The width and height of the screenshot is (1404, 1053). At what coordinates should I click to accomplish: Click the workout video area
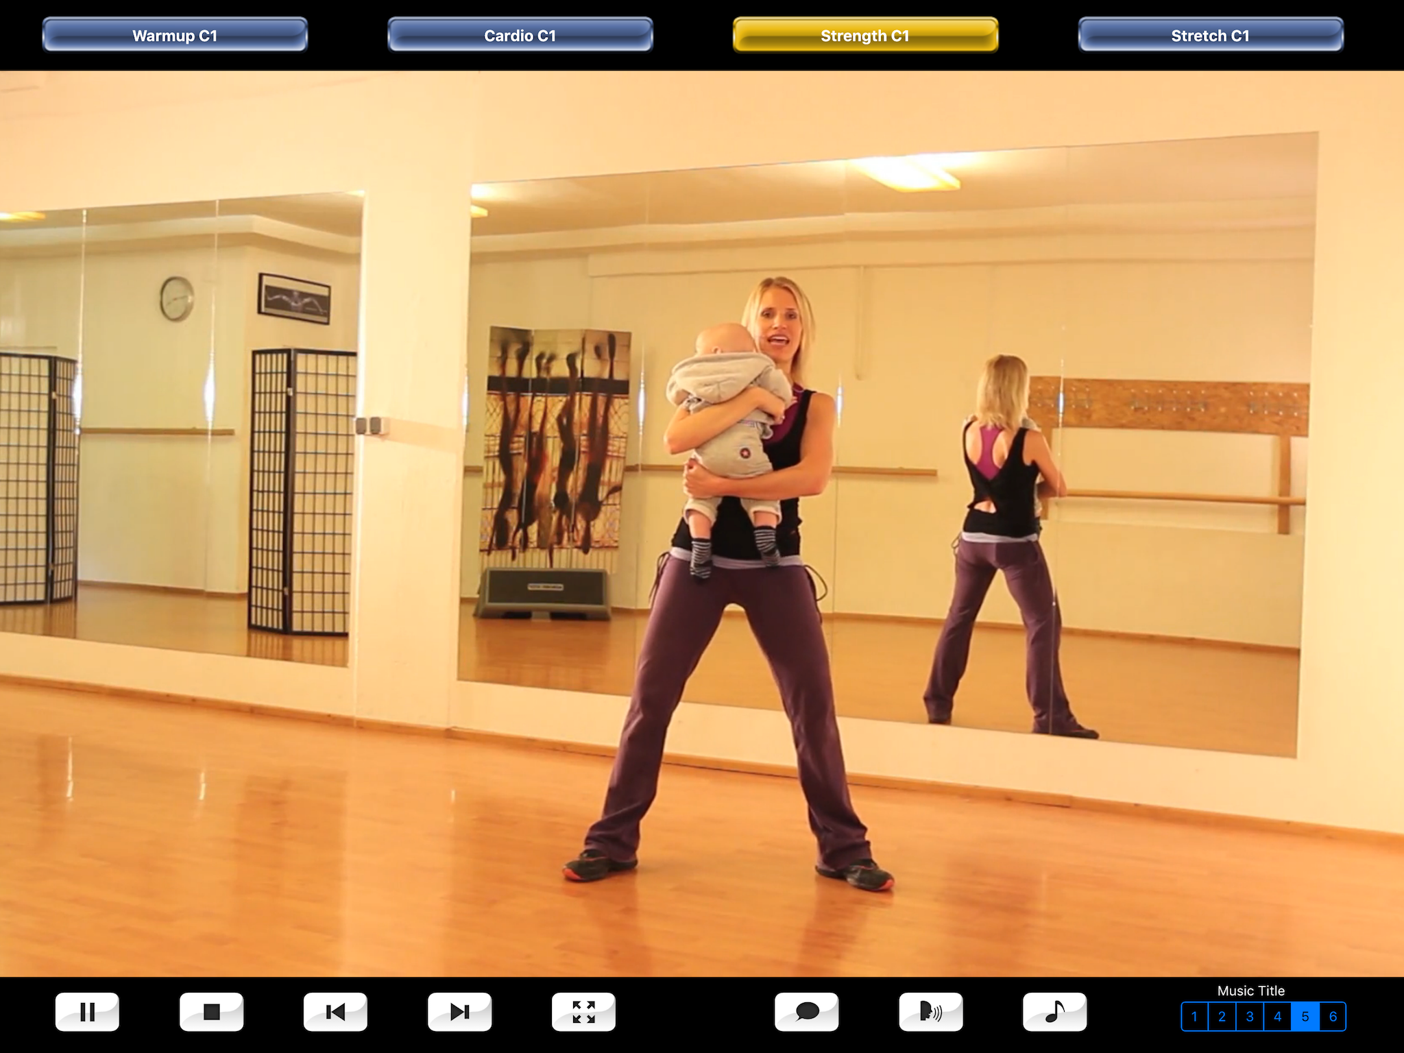pyautogui.click(x=702, y=524)
